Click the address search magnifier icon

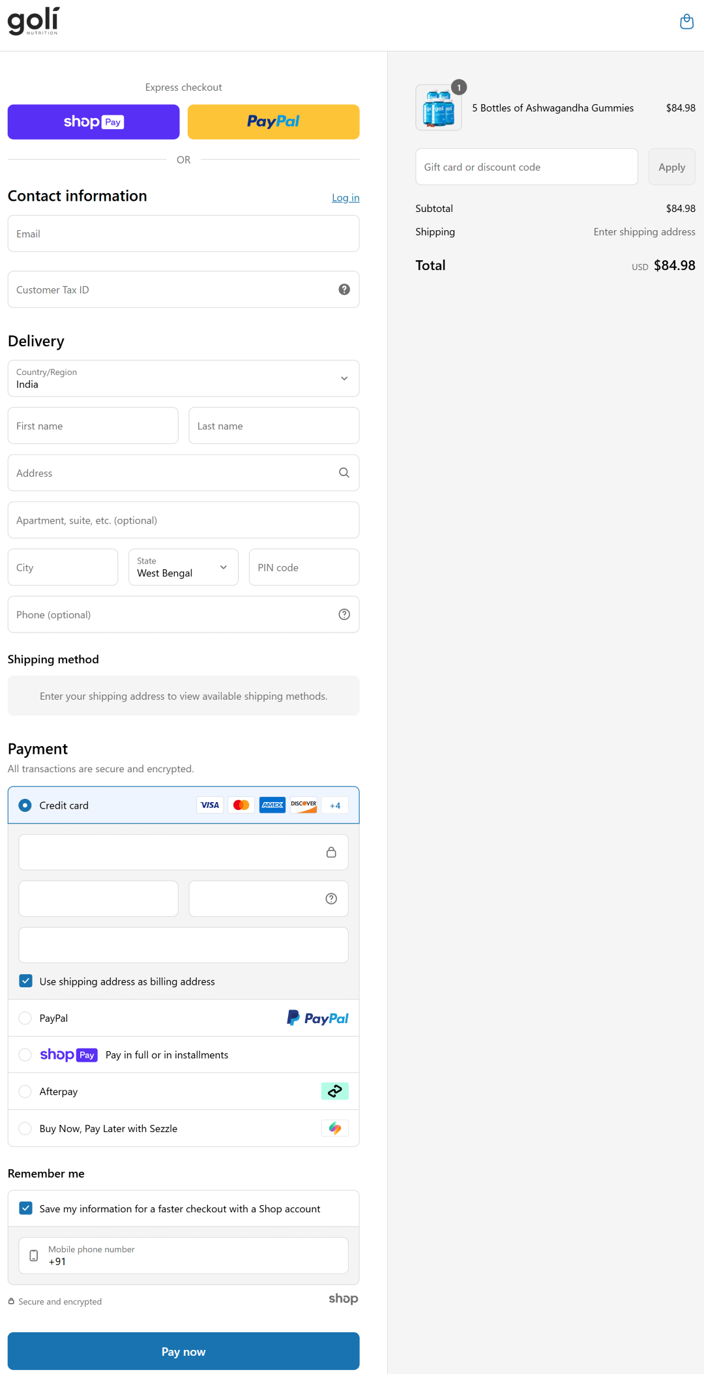[344, 473]
